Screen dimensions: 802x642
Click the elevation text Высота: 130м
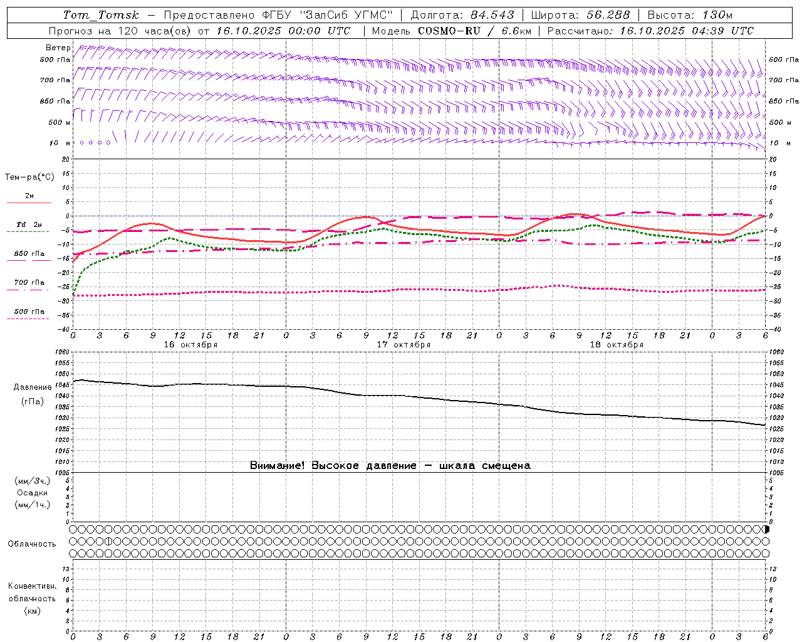coord(690,15)
